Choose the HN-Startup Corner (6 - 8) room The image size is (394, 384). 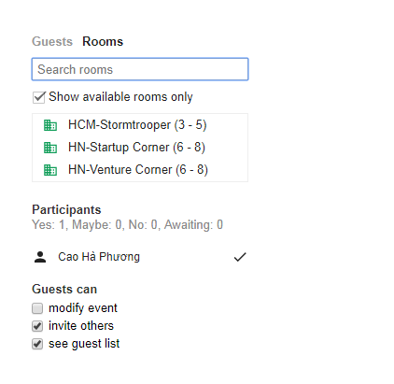(140, 148)
